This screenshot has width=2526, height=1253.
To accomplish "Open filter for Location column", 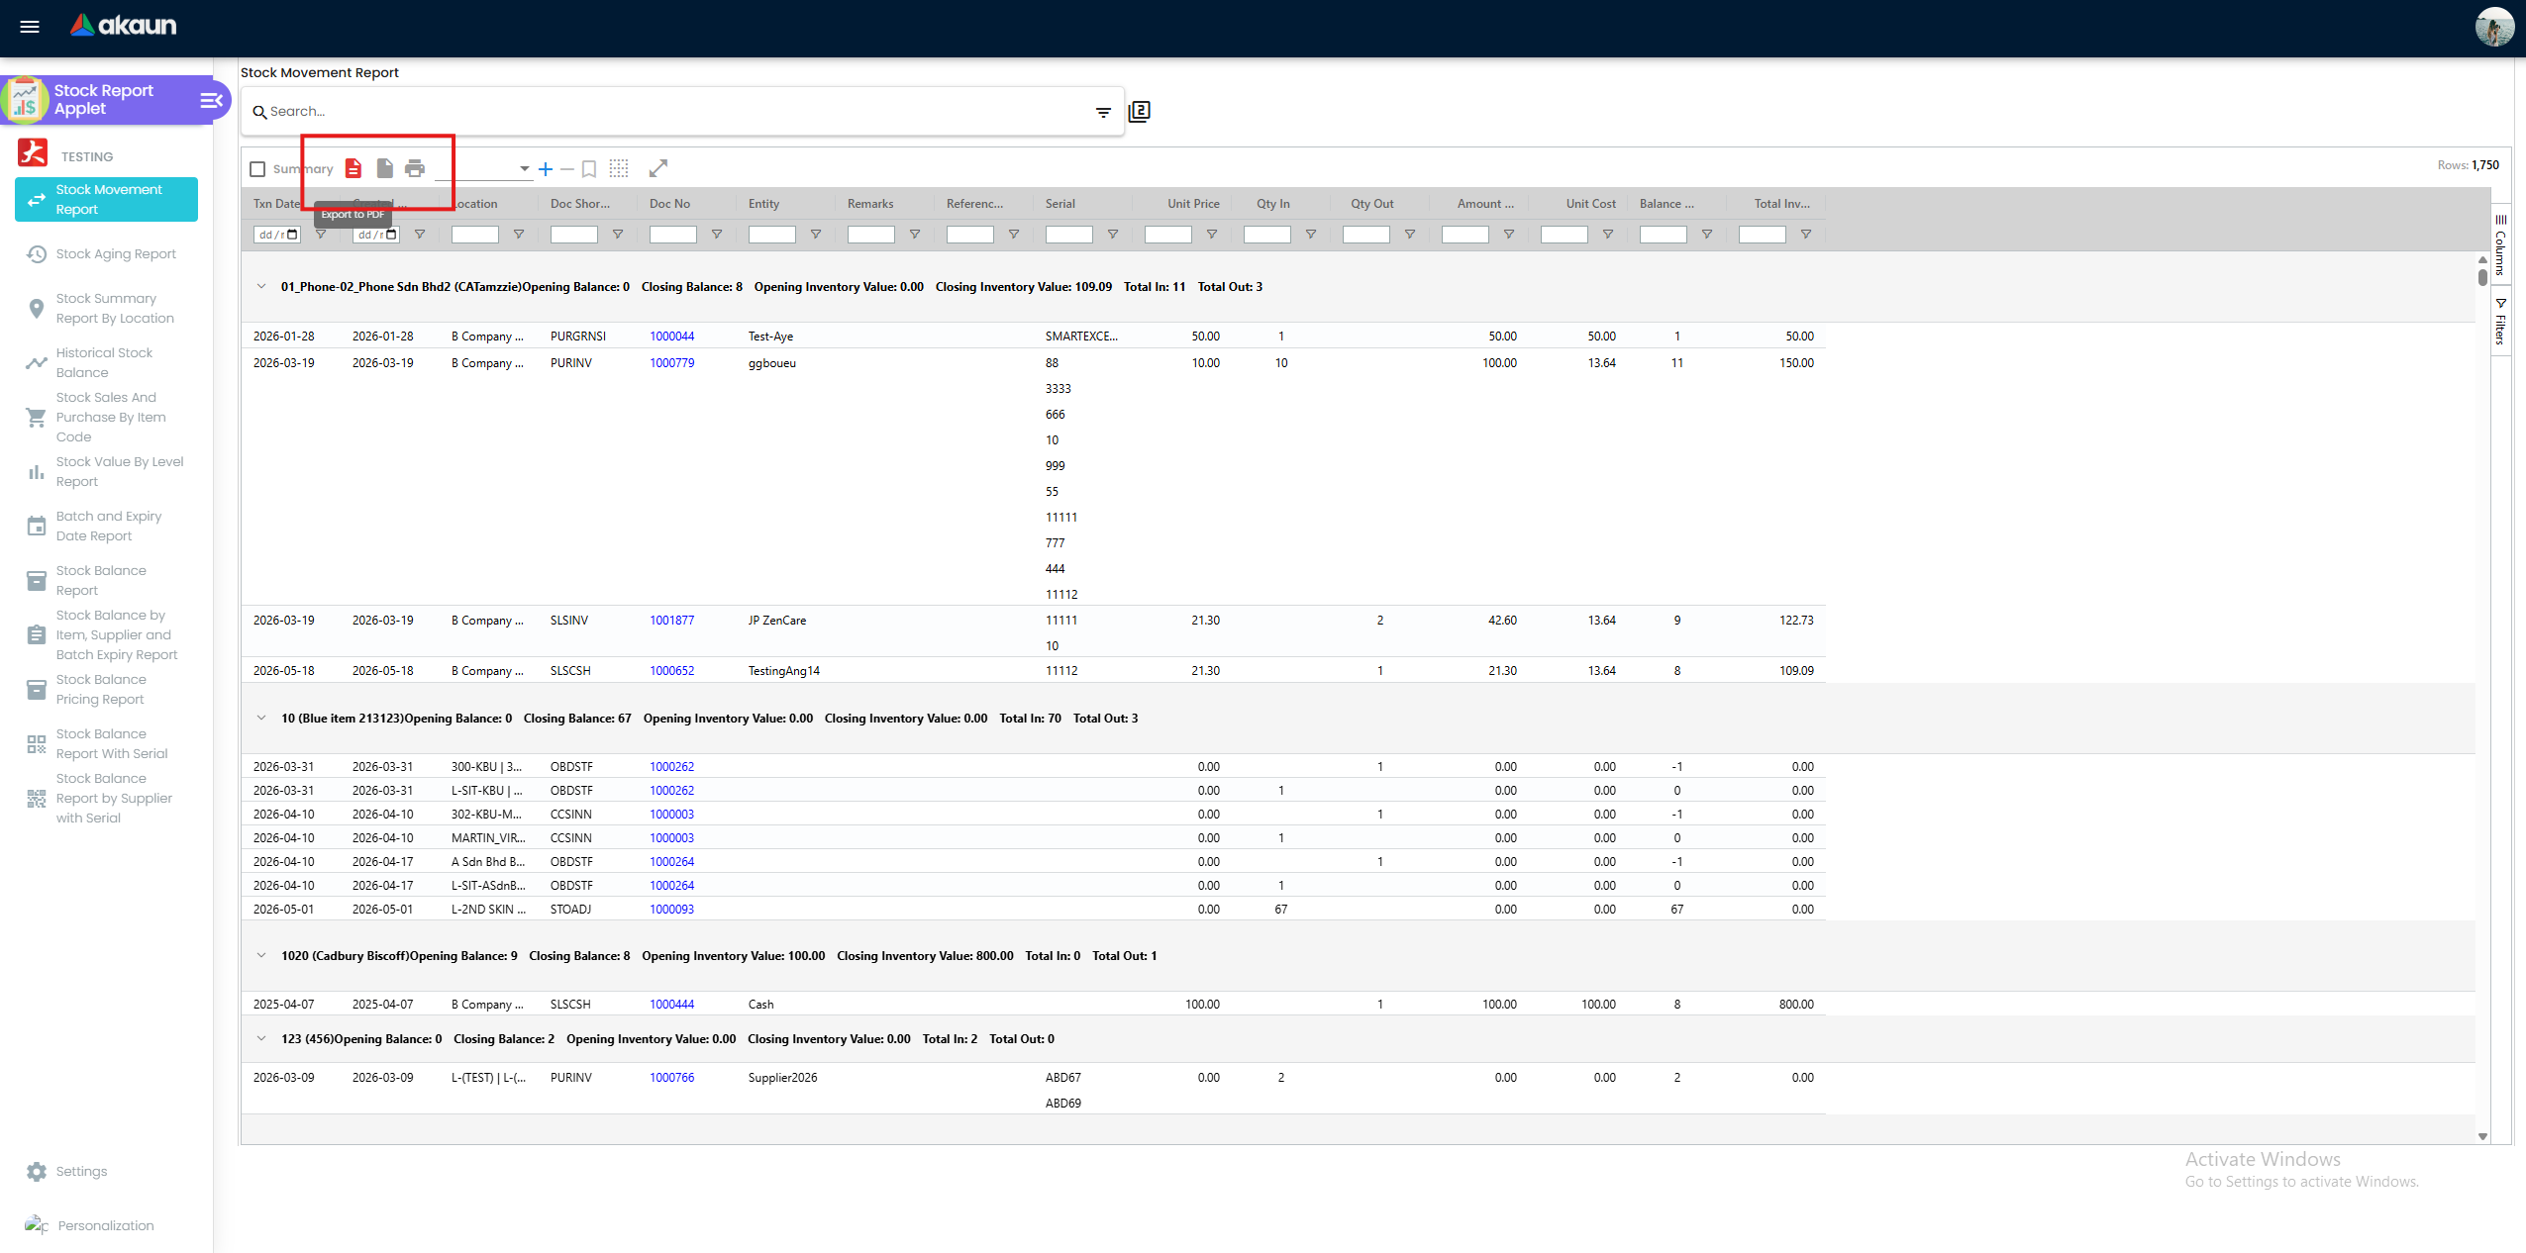I will (519, 235).
